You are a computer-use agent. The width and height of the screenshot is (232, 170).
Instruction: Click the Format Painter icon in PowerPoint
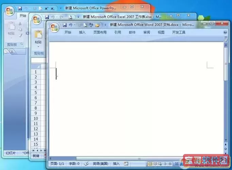click(20, 35)
